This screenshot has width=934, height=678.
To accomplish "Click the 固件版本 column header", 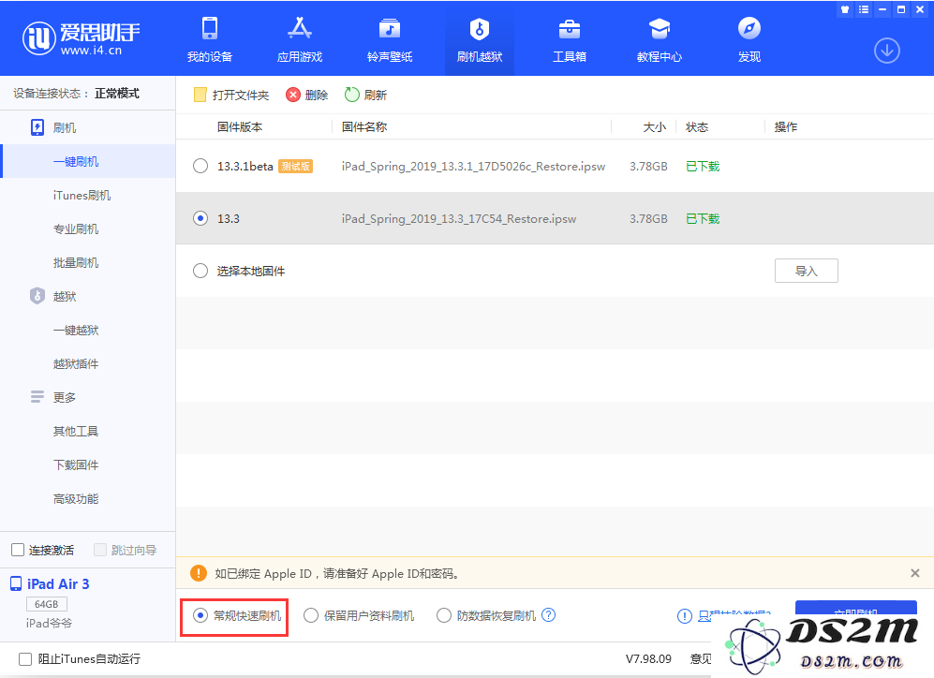I will pyautogui.click(x=240, y=126).
